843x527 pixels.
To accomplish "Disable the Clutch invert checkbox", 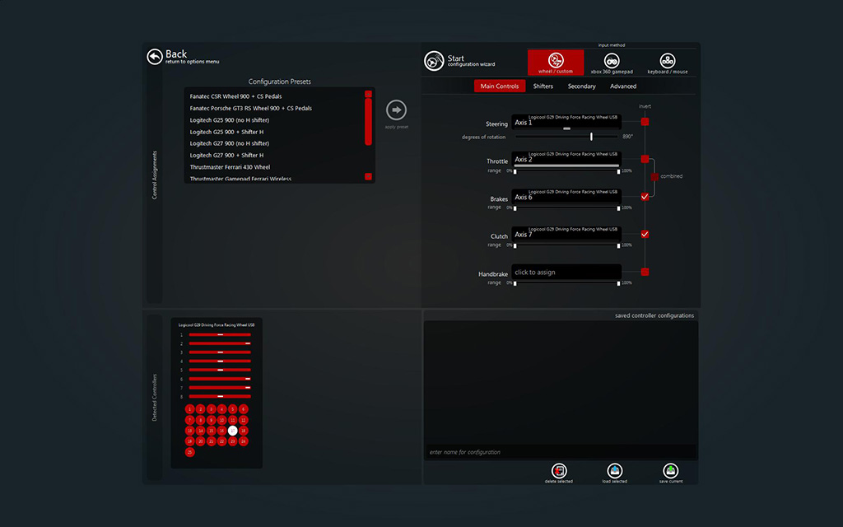I will click(645, 234).
